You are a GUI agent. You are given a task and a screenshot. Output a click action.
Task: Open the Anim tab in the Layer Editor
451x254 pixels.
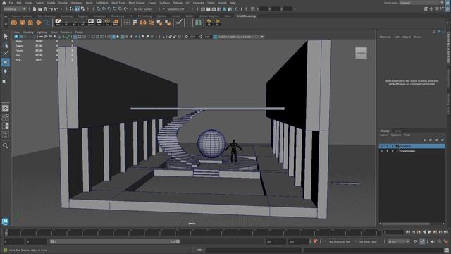click(x=397, y=131)
